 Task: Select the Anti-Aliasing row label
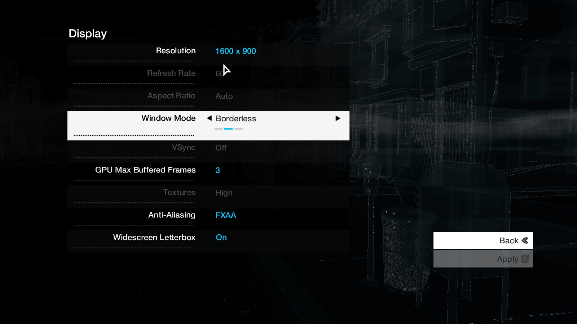pos(172,215)
